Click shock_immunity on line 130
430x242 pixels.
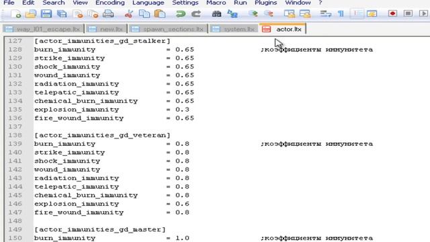click(67, 67)
